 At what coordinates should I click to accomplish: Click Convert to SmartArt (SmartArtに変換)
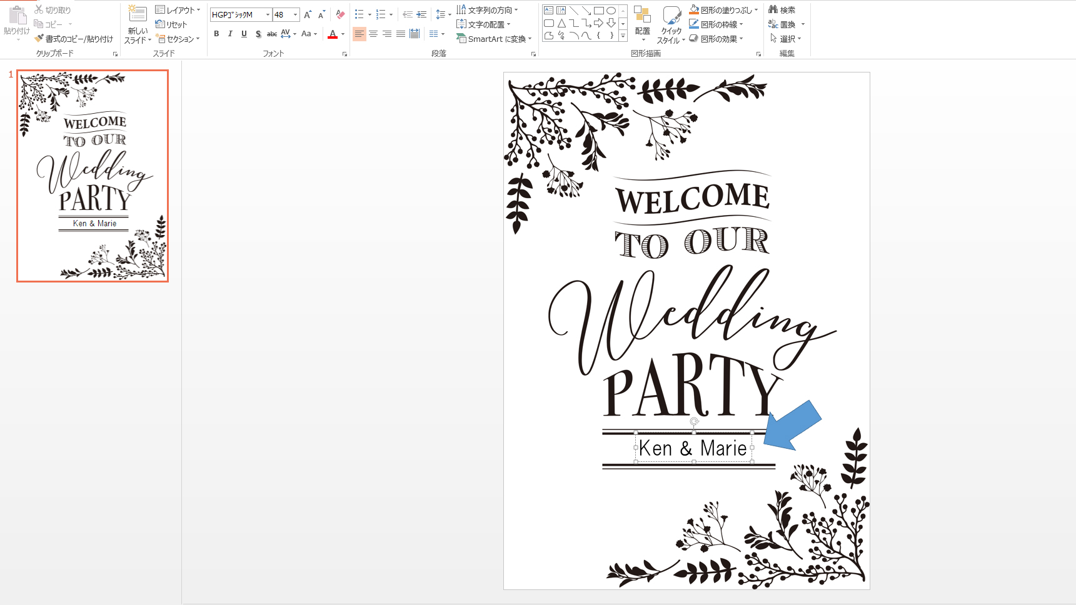pyautogui.click(x=494, y=39)
